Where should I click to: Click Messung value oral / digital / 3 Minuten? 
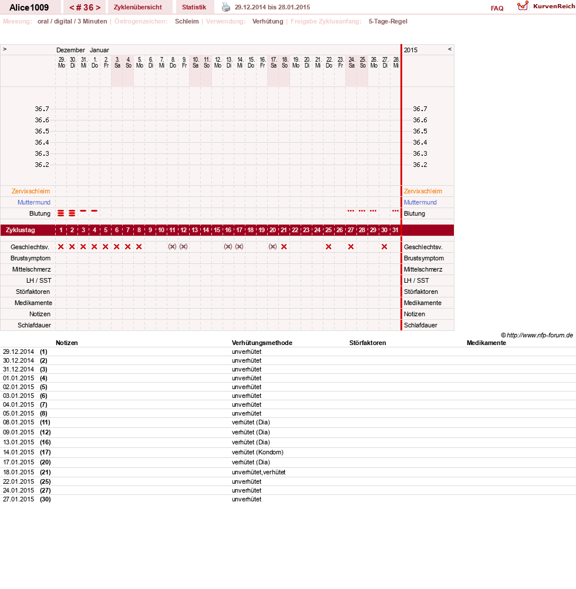pos(72,21)
